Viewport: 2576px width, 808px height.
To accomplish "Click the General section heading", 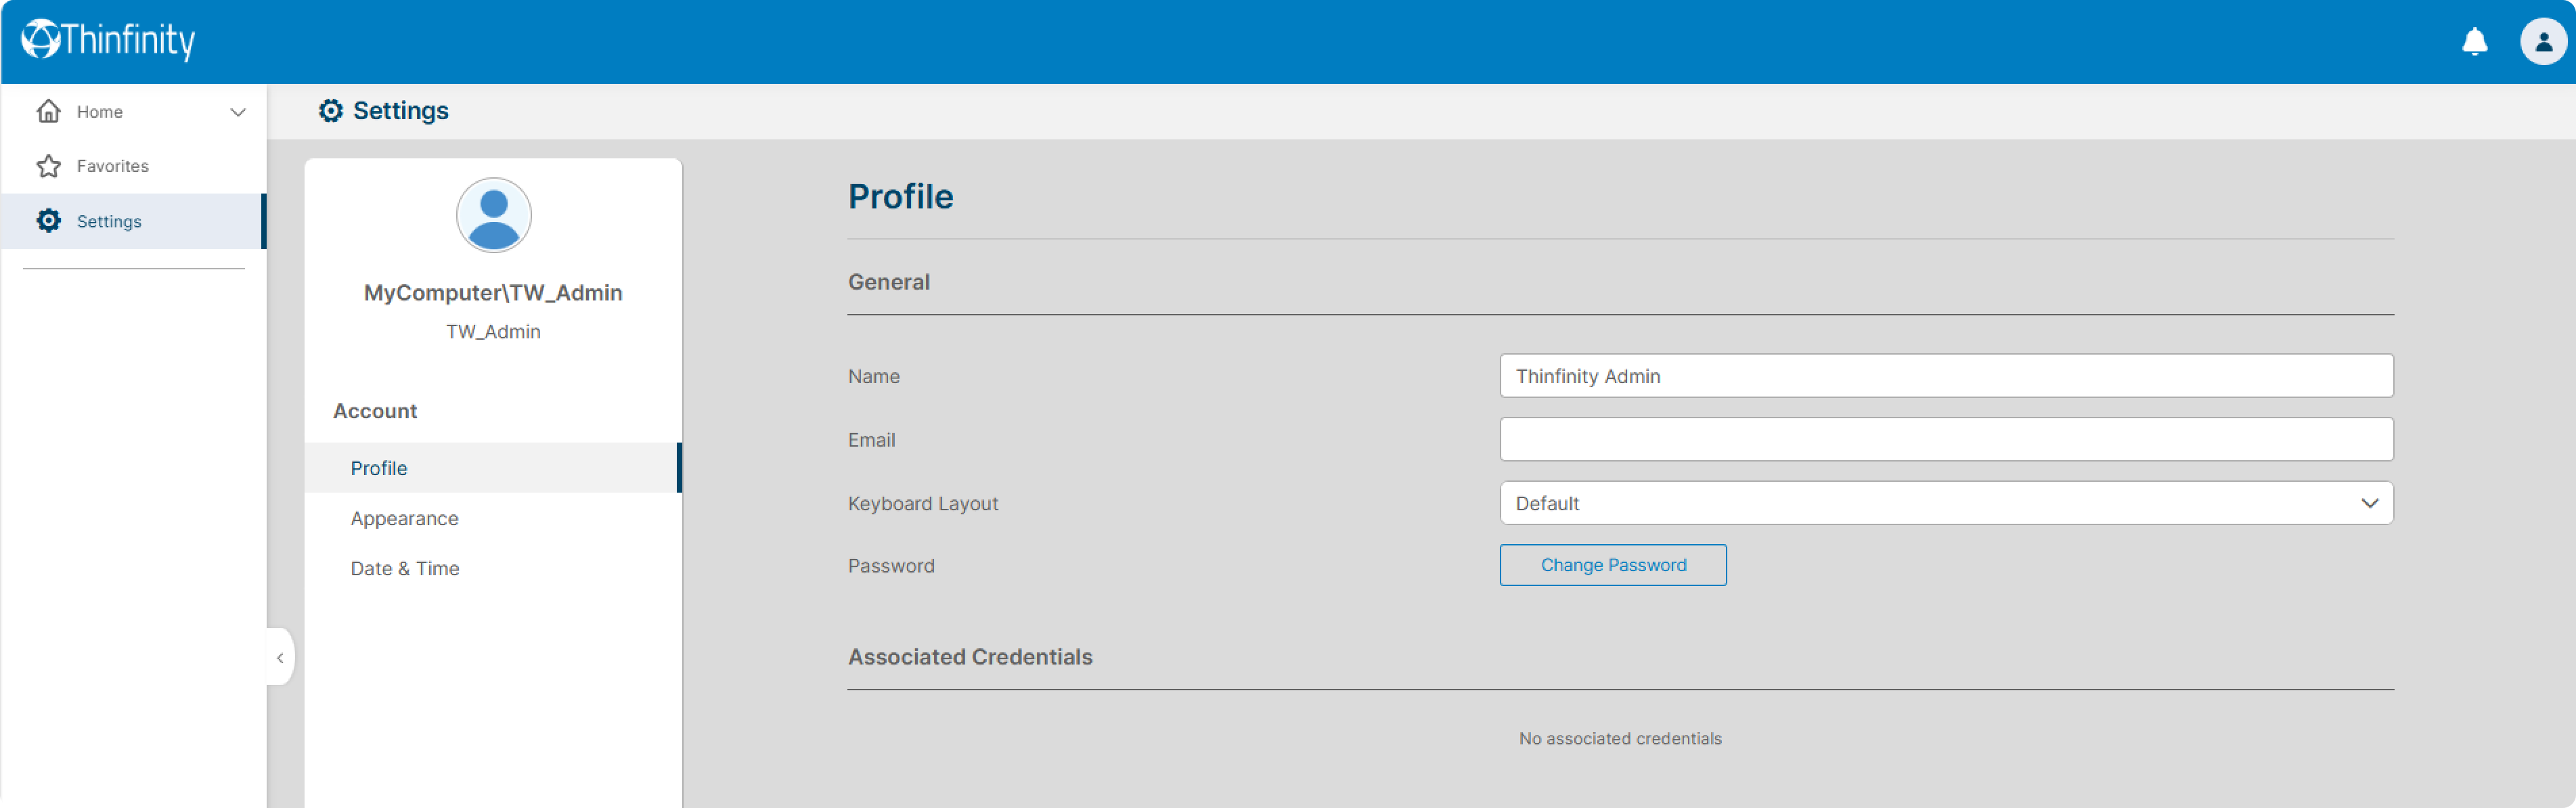I will tap(889, 282).
